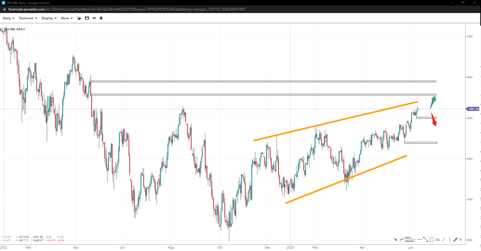
Task: Open the Display options dropdown
Action: coord(49,18)
